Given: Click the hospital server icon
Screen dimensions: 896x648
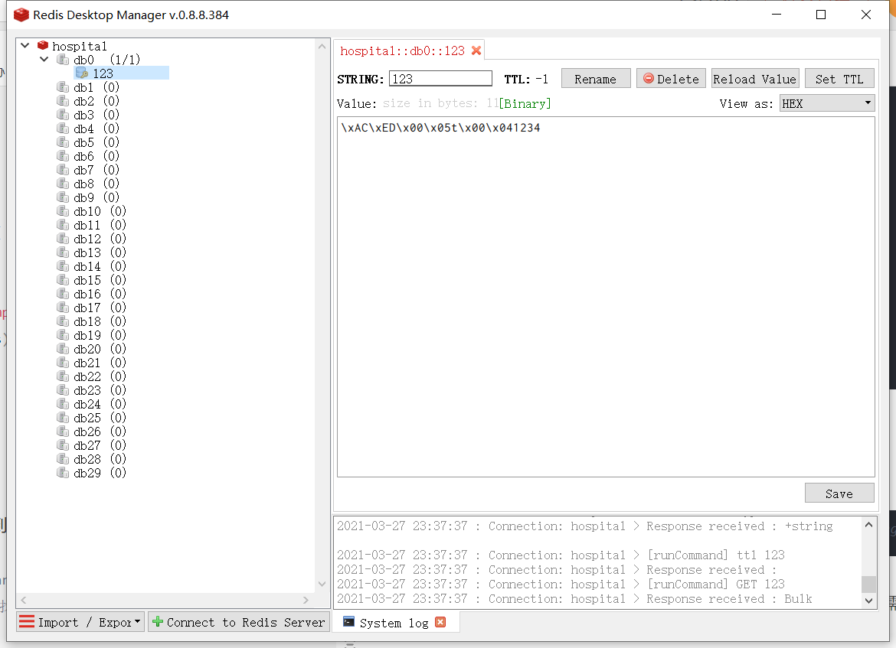Looking at the screenshot, I should (43, 45).
